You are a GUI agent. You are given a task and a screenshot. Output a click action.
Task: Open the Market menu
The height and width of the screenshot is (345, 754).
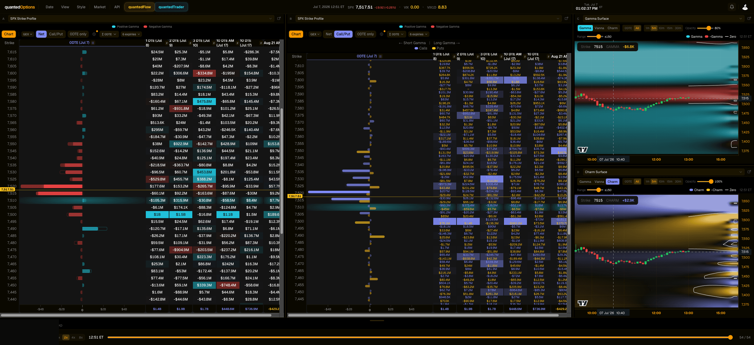tap(100, 7)
